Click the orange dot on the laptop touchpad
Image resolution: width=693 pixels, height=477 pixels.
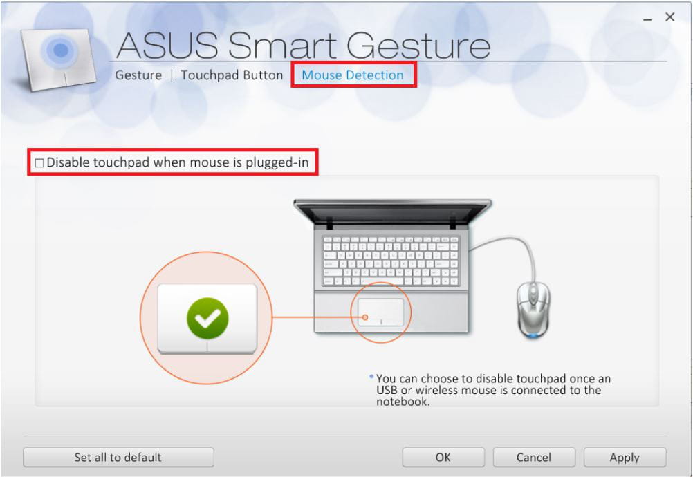[x=365, y=317]
